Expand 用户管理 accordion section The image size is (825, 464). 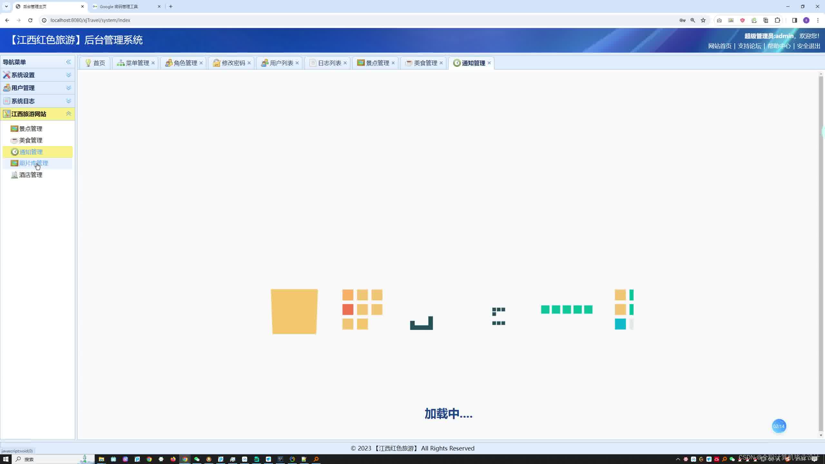tap(68, 88)
